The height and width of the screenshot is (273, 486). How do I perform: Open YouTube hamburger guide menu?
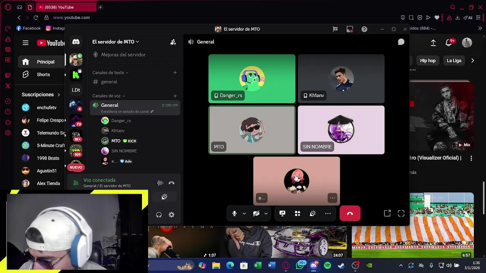coord(25,43)
